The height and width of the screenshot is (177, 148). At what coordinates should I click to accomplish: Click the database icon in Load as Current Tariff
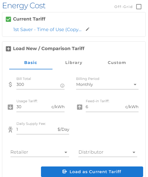[x=65, y=171]
